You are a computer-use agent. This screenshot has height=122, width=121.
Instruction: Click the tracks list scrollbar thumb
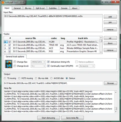(101, 41)
